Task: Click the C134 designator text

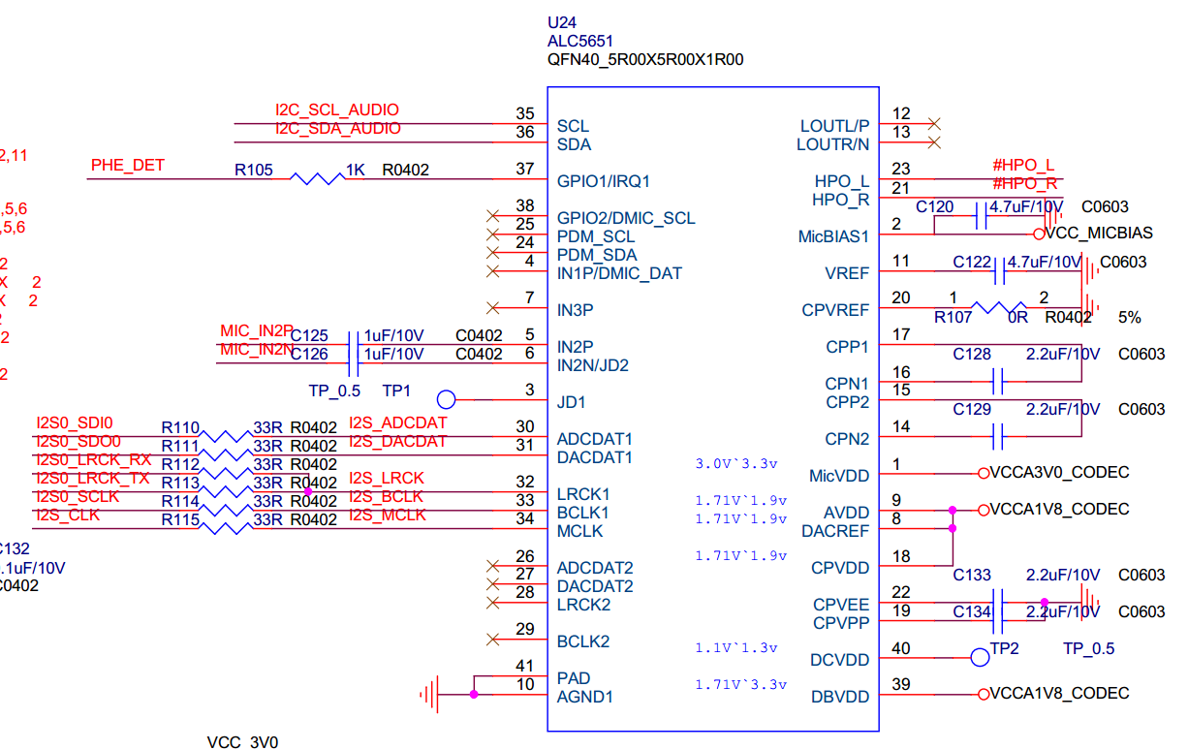Action: pyautogui.click(x=972, y=612)
